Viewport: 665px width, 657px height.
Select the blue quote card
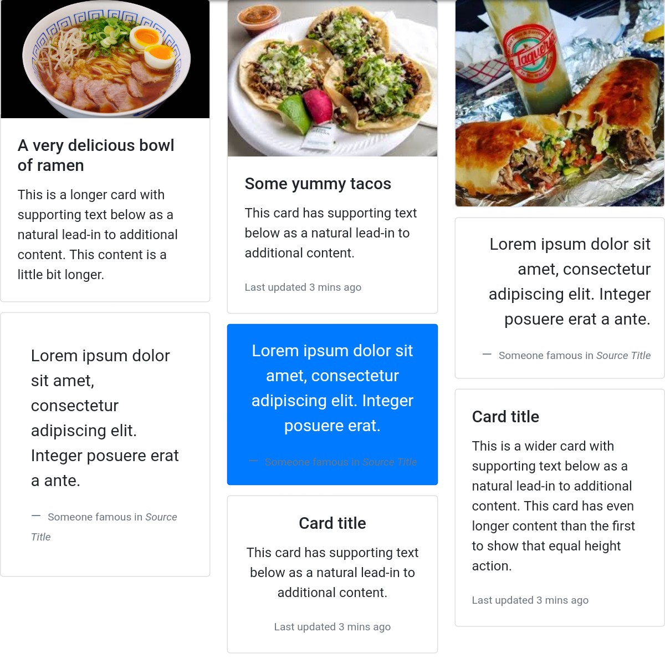pyautogui.click(x=332, y=405)
